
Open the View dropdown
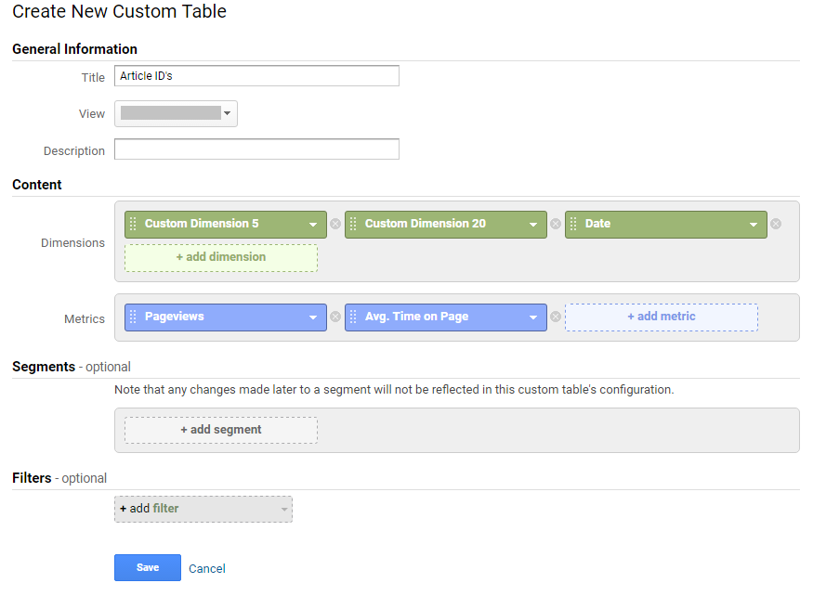coord(176,113)
